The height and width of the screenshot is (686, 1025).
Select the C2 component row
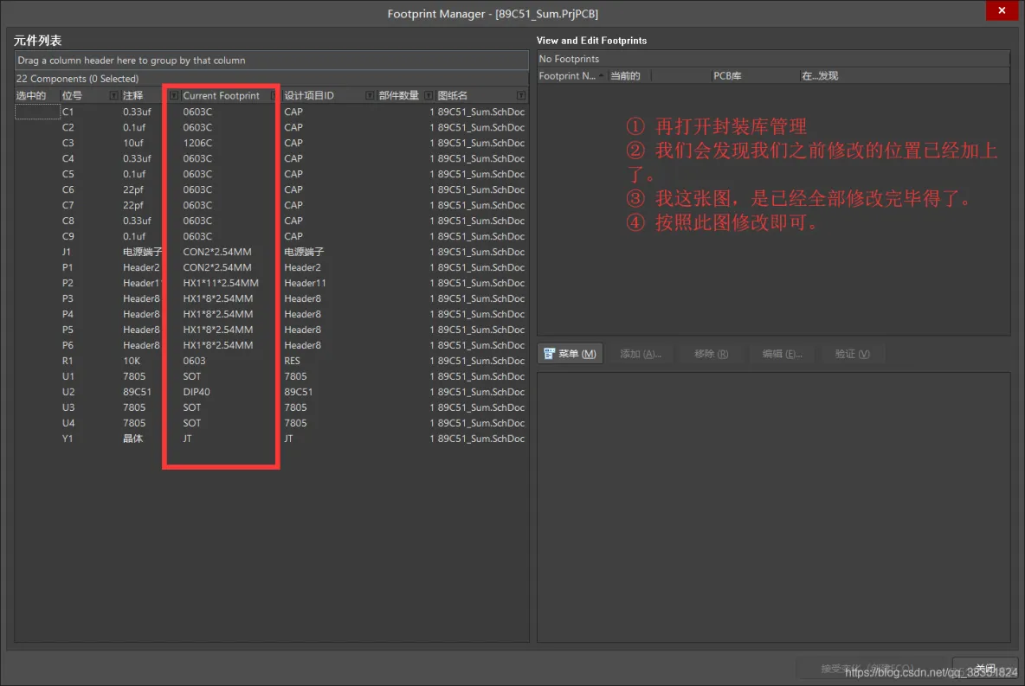coord(271,127)
